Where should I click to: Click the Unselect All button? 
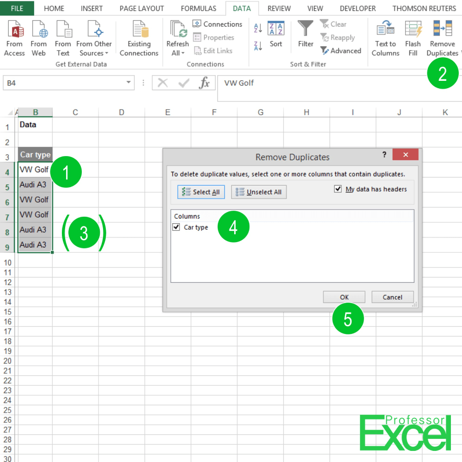259,192
